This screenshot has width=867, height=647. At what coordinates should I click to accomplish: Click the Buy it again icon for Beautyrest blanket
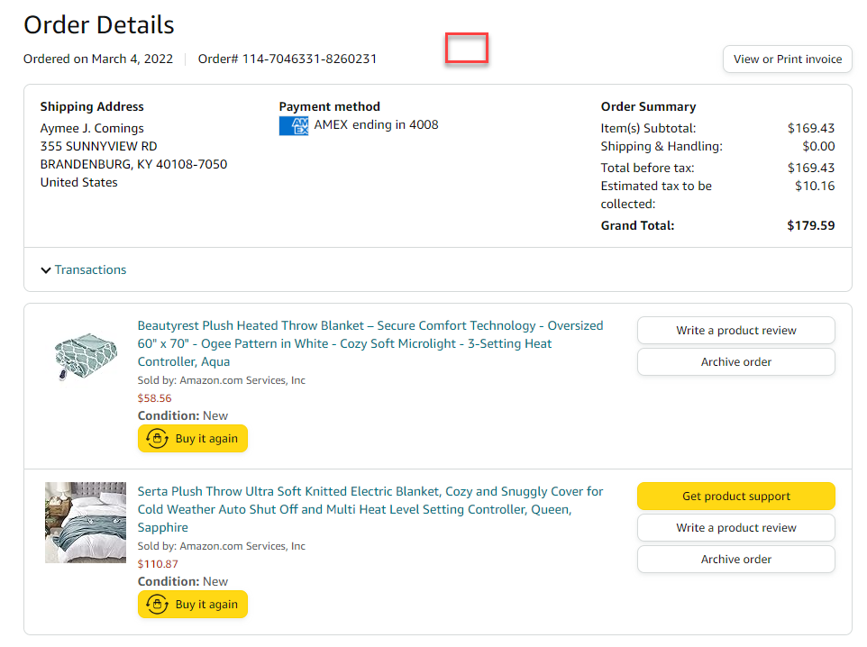(x=157, y=439)
